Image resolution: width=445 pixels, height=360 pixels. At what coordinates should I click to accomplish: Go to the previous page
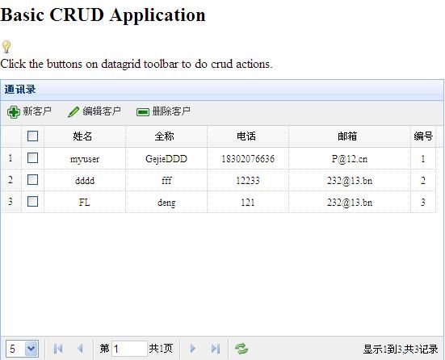pyautogui.click(x=80, y=349)
